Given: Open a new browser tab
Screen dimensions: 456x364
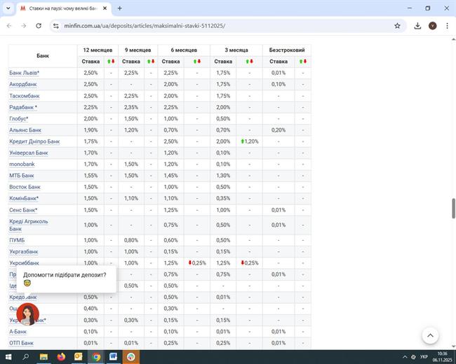Looking at the screenshot, I should tap(120, 8).
